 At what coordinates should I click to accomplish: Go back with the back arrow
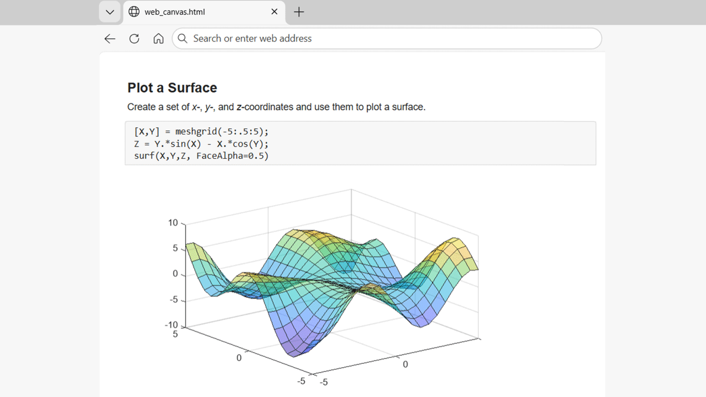click(110, 39)
